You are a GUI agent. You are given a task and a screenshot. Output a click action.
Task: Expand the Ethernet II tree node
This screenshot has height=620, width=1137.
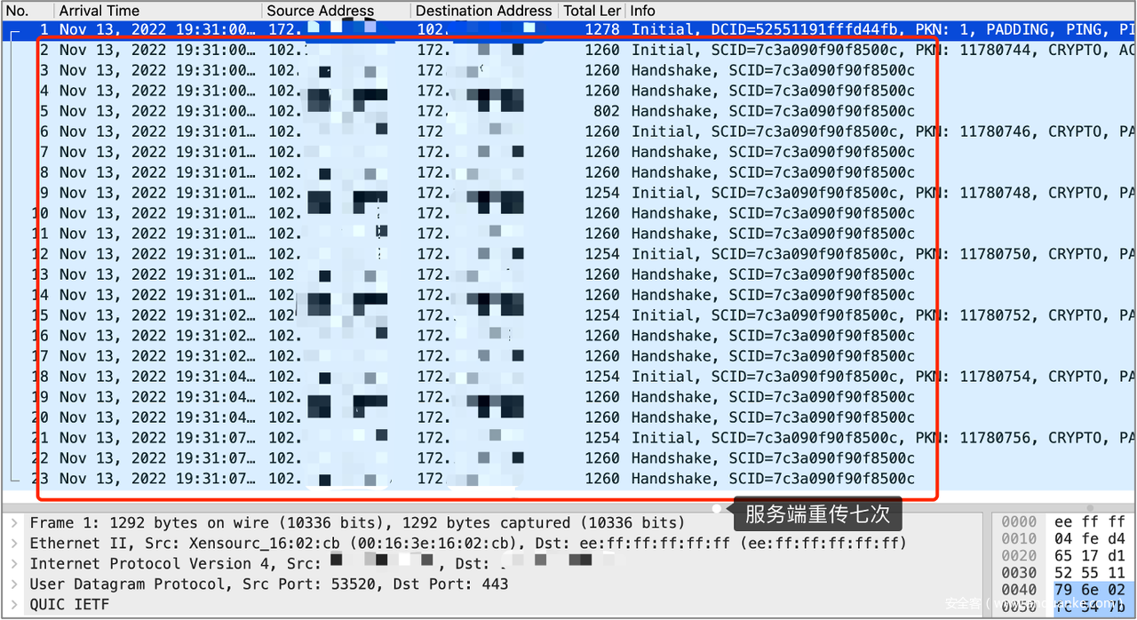13,543
